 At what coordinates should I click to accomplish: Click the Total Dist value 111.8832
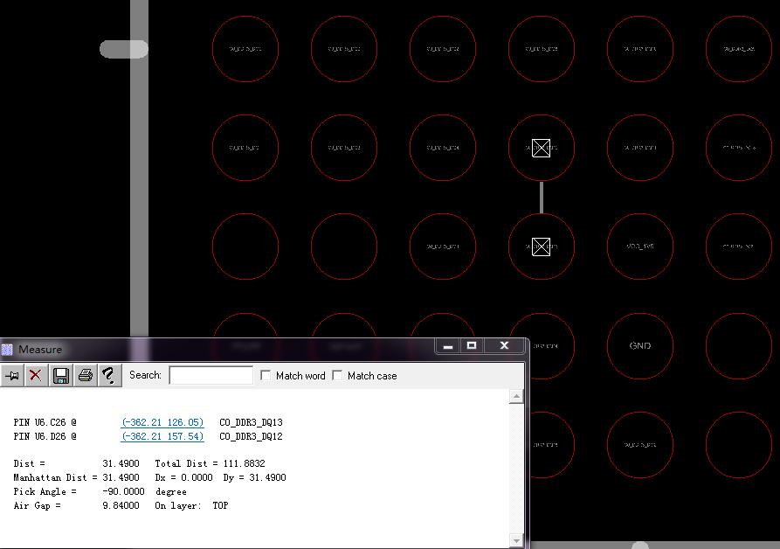click(x=244, y=463)
